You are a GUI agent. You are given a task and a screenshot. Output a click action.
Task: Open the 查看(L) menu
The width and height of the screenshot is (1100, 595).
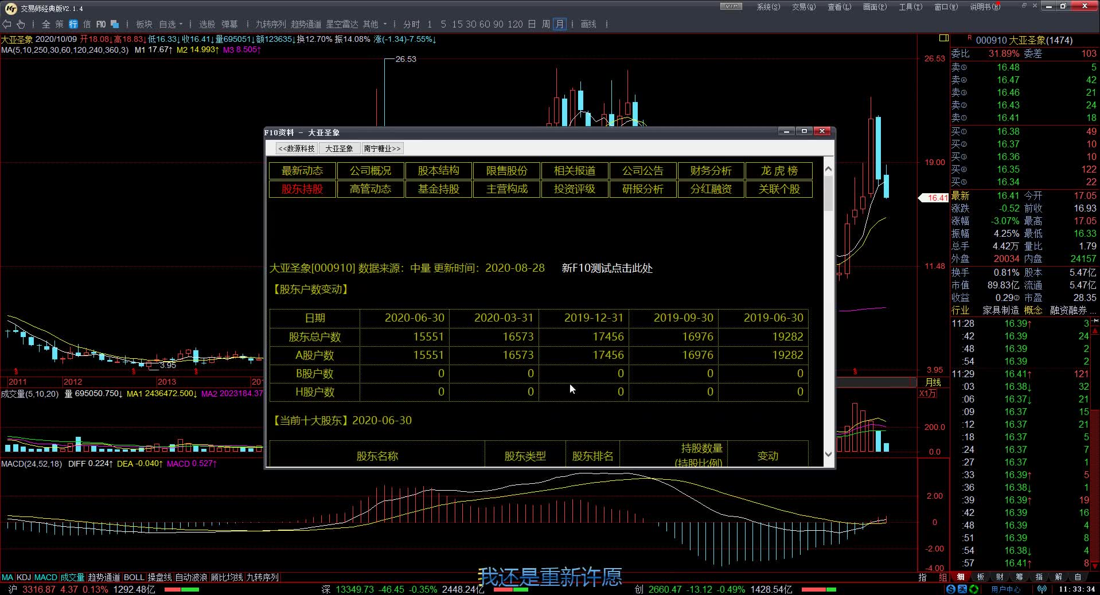tap(839, 7)
